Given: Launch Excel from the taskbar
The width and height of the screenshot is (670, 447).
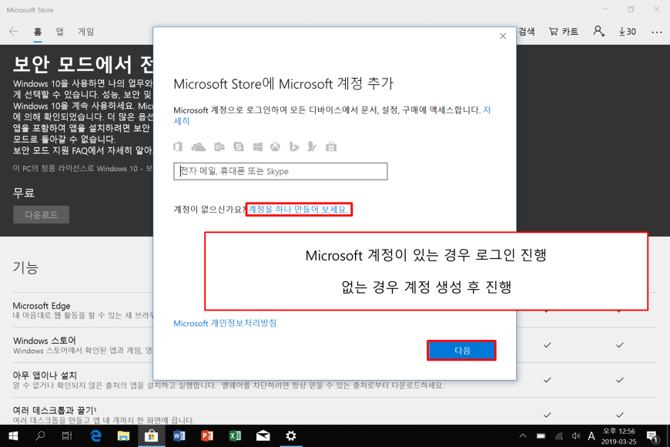Looking at the screenshot, I should (235, 436).
